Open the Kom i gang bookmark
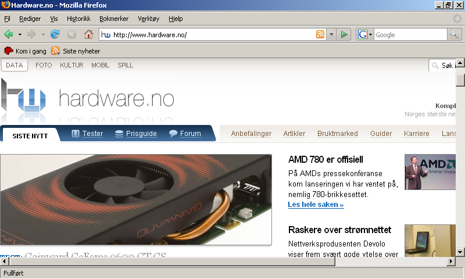Screen dimensions: 465x279 25,51
